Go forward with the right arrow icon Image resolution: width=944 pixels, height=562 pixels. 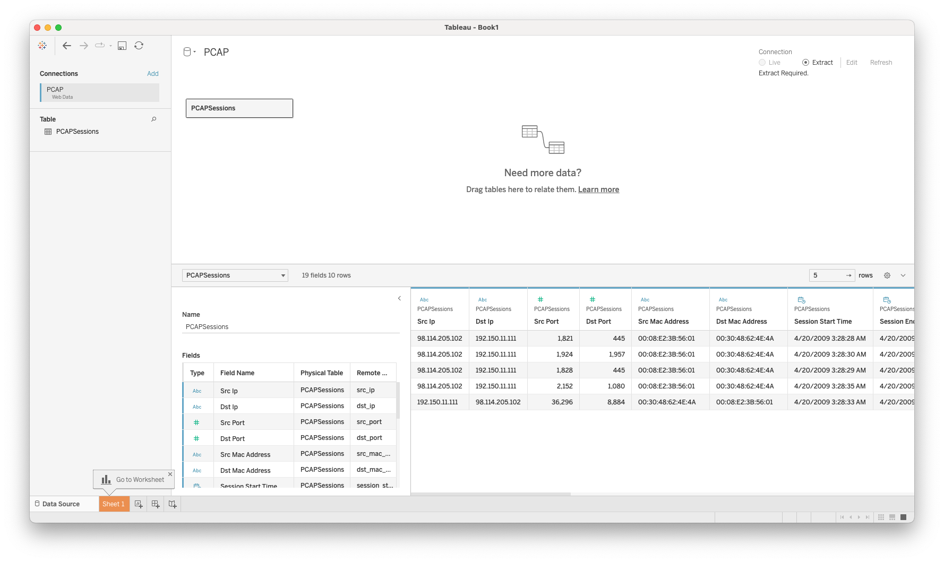point(84,46)
